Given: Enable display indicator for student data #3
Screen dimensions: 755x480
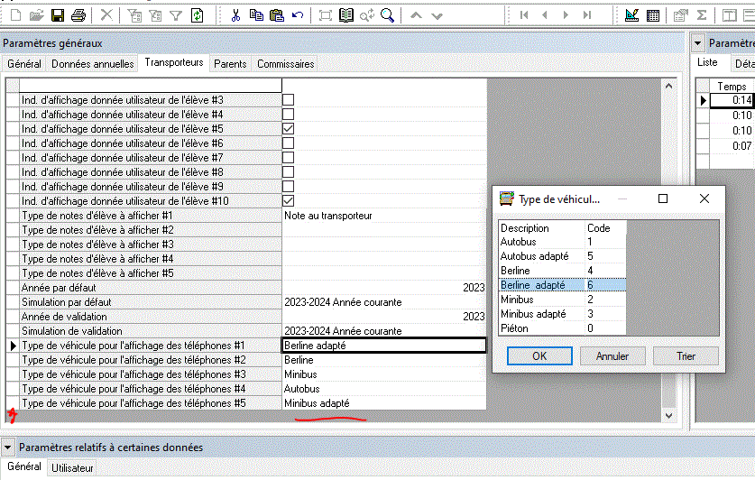Looking at the screenshot, I should 289,100.
